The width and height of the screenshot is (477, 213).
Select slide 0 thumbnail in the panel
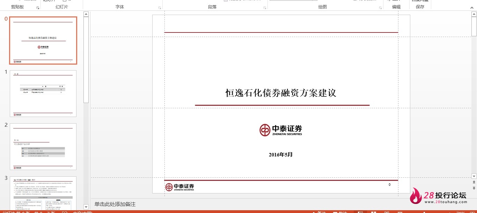click(x=43, y=41)
